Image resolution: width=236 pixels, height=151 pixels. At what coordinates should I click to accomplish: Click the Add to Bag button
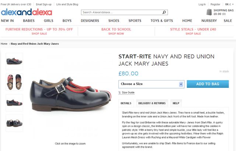pos(208,84)
